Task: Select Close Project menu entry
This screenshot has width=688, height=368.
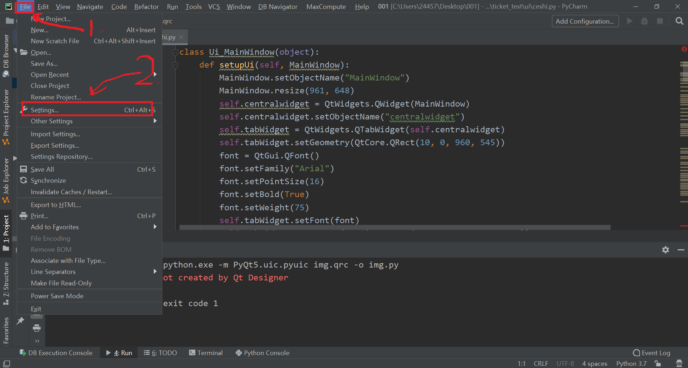Action: 90,86
